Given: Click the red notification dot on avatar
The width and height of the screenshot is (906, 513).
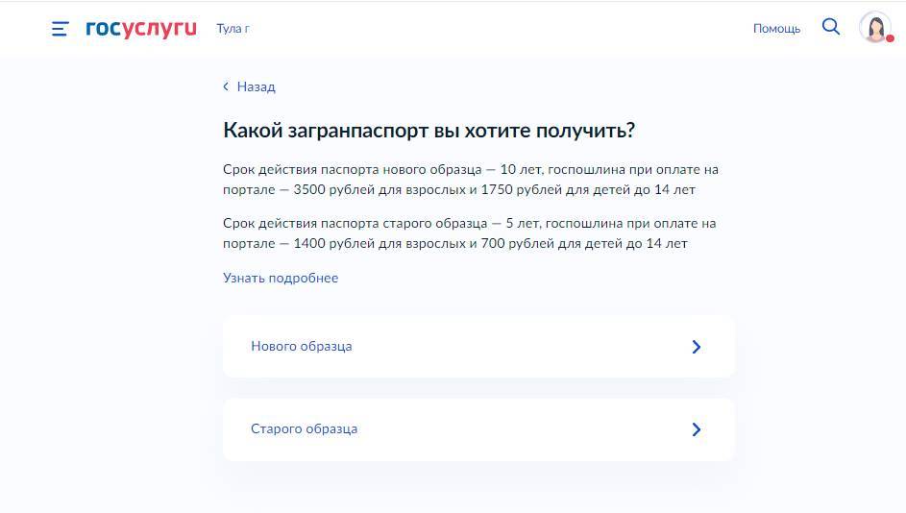Looking at the screenshot, I should tap(889, 39).
